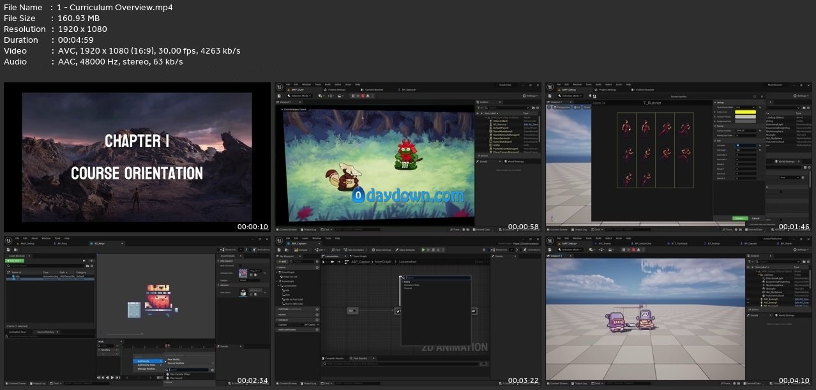Hit the red stop button in the 00:00:58 frame
Image resolution: width=816 pixels, height=390 pixels.
coord(363,96)
